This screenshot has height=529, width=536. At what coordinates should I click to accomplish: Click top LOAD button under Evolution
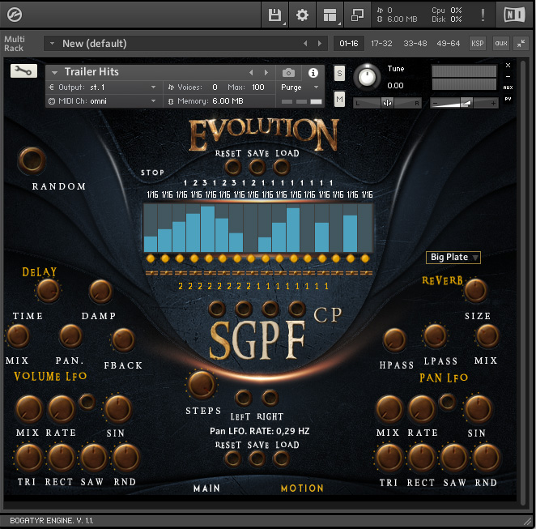[281, 168]
